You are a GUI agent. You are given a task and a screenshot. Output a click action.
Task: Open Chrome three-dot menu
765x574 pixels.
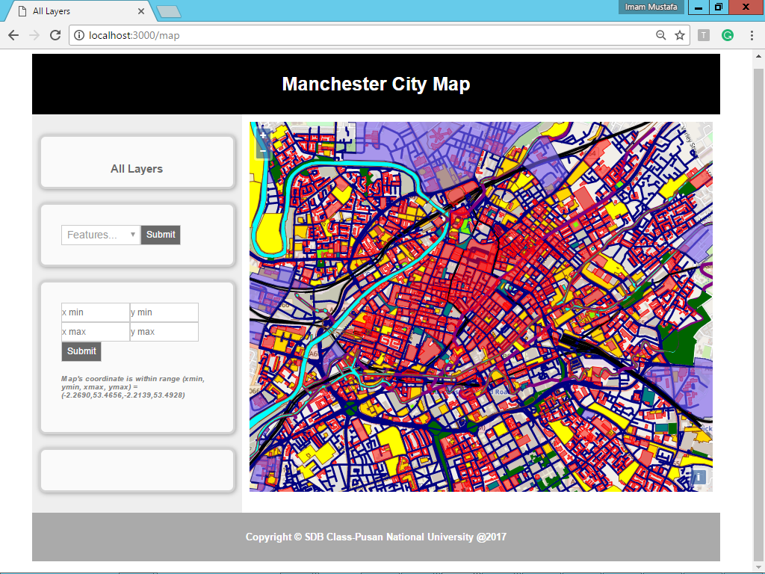752,35
